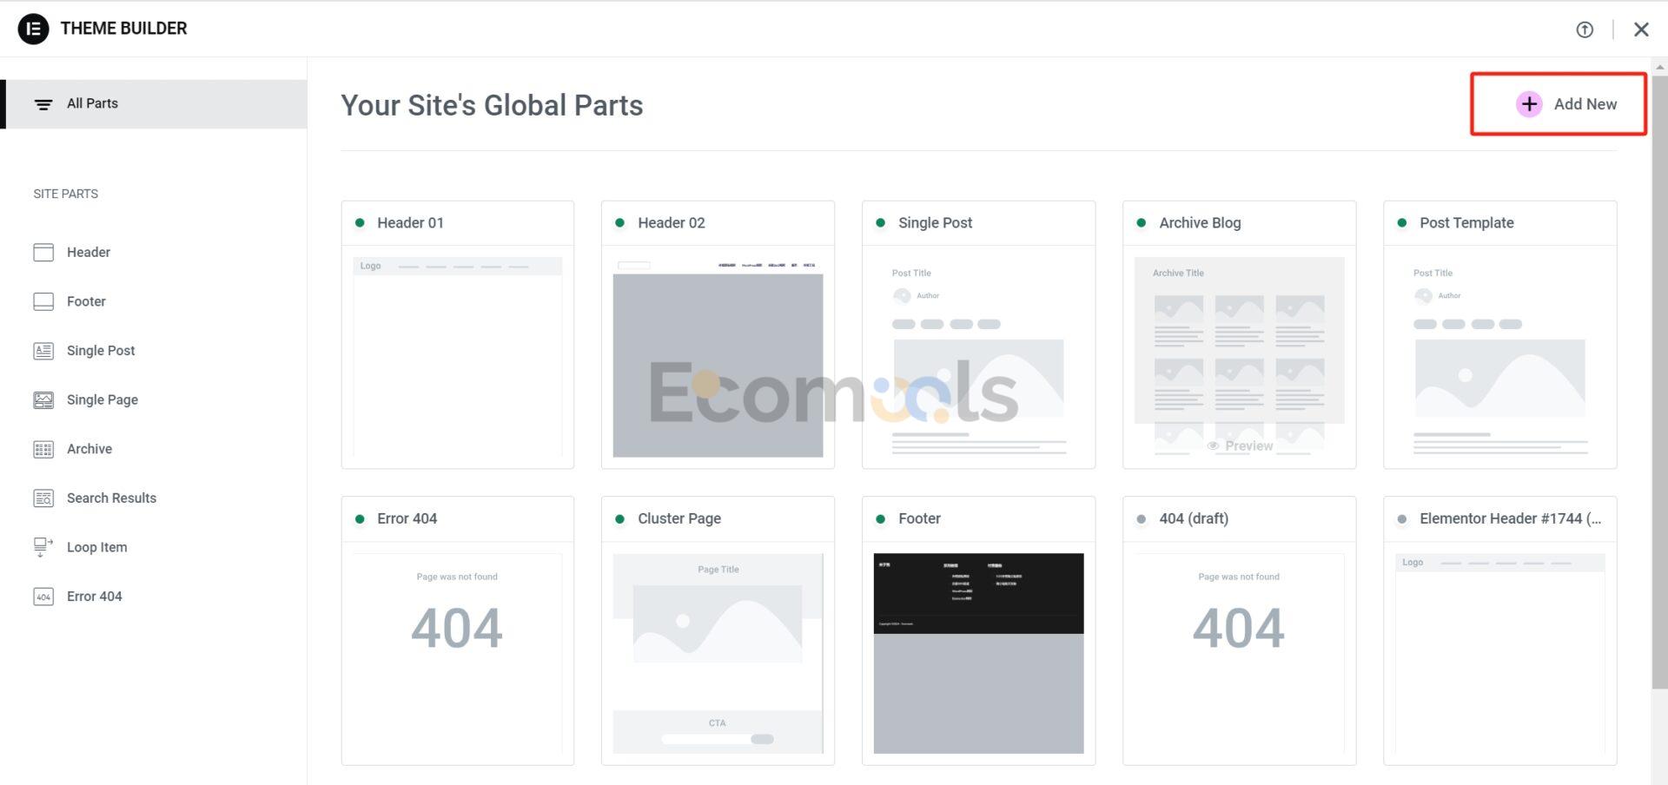Click the SITE PARTS section label
The height and width of the screenshot is (785, 1668).
coord(66,195)
